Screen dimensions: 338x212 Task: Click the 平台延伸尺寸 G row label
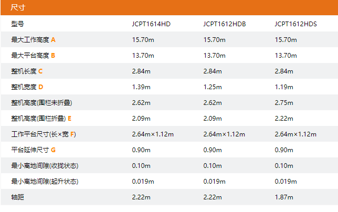coord(33,150)
